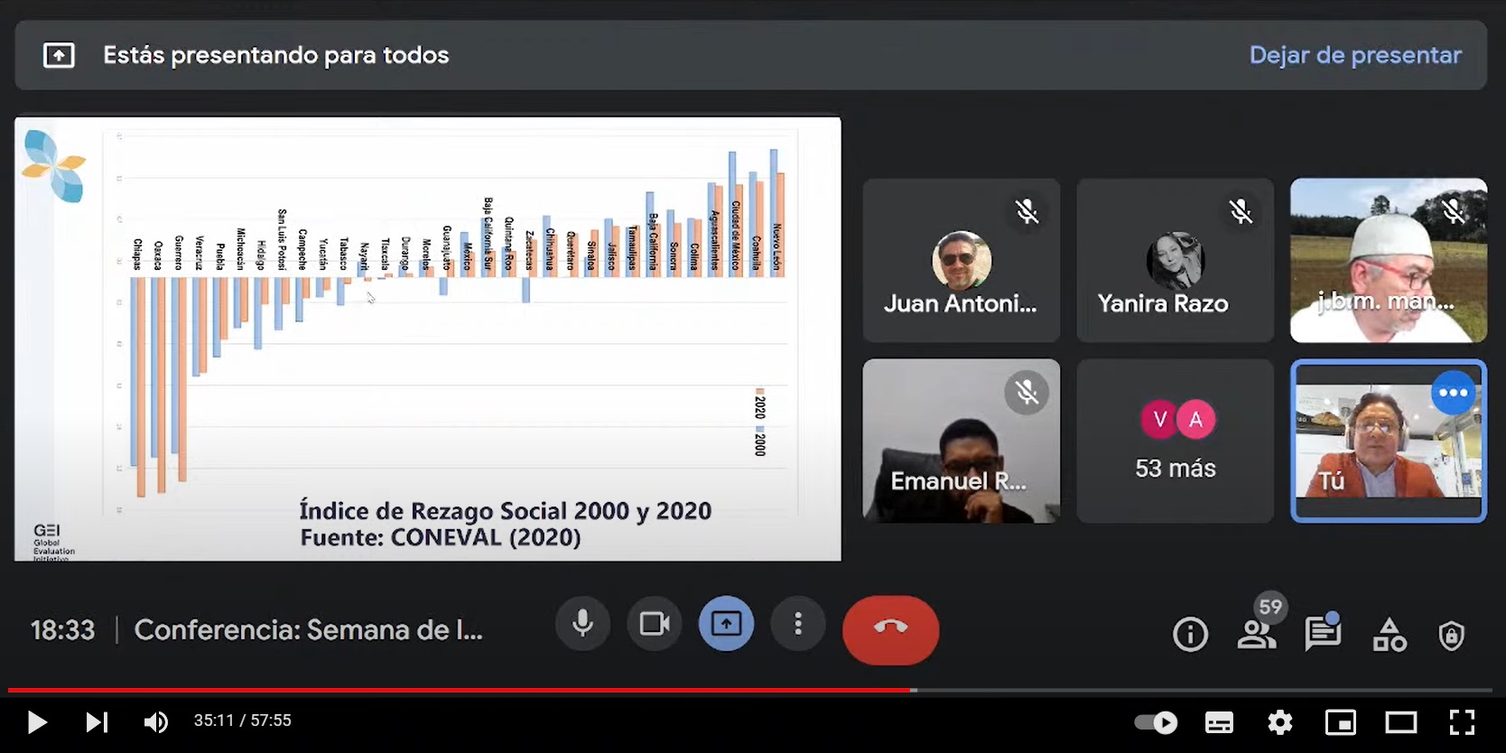Open the meeting details info icon
This screenshot has width=1506, height=753.
1190,634
